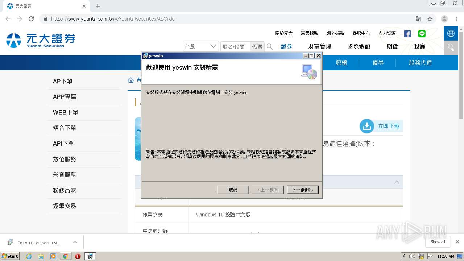Image resolution: width=464 pixels, height=261 pixels.
Task: Open the Windows Start menu
Action: [x=10, y=256]
